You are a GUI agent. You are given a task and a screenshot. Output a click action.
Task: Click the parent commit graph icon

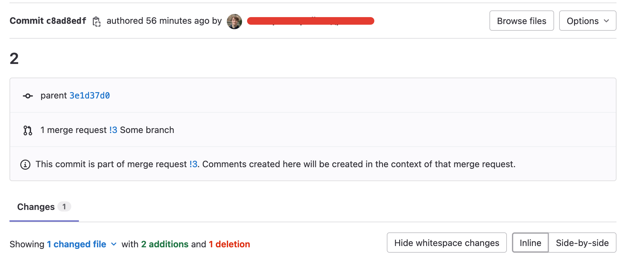pyautogui.click(x=28, y=95)
